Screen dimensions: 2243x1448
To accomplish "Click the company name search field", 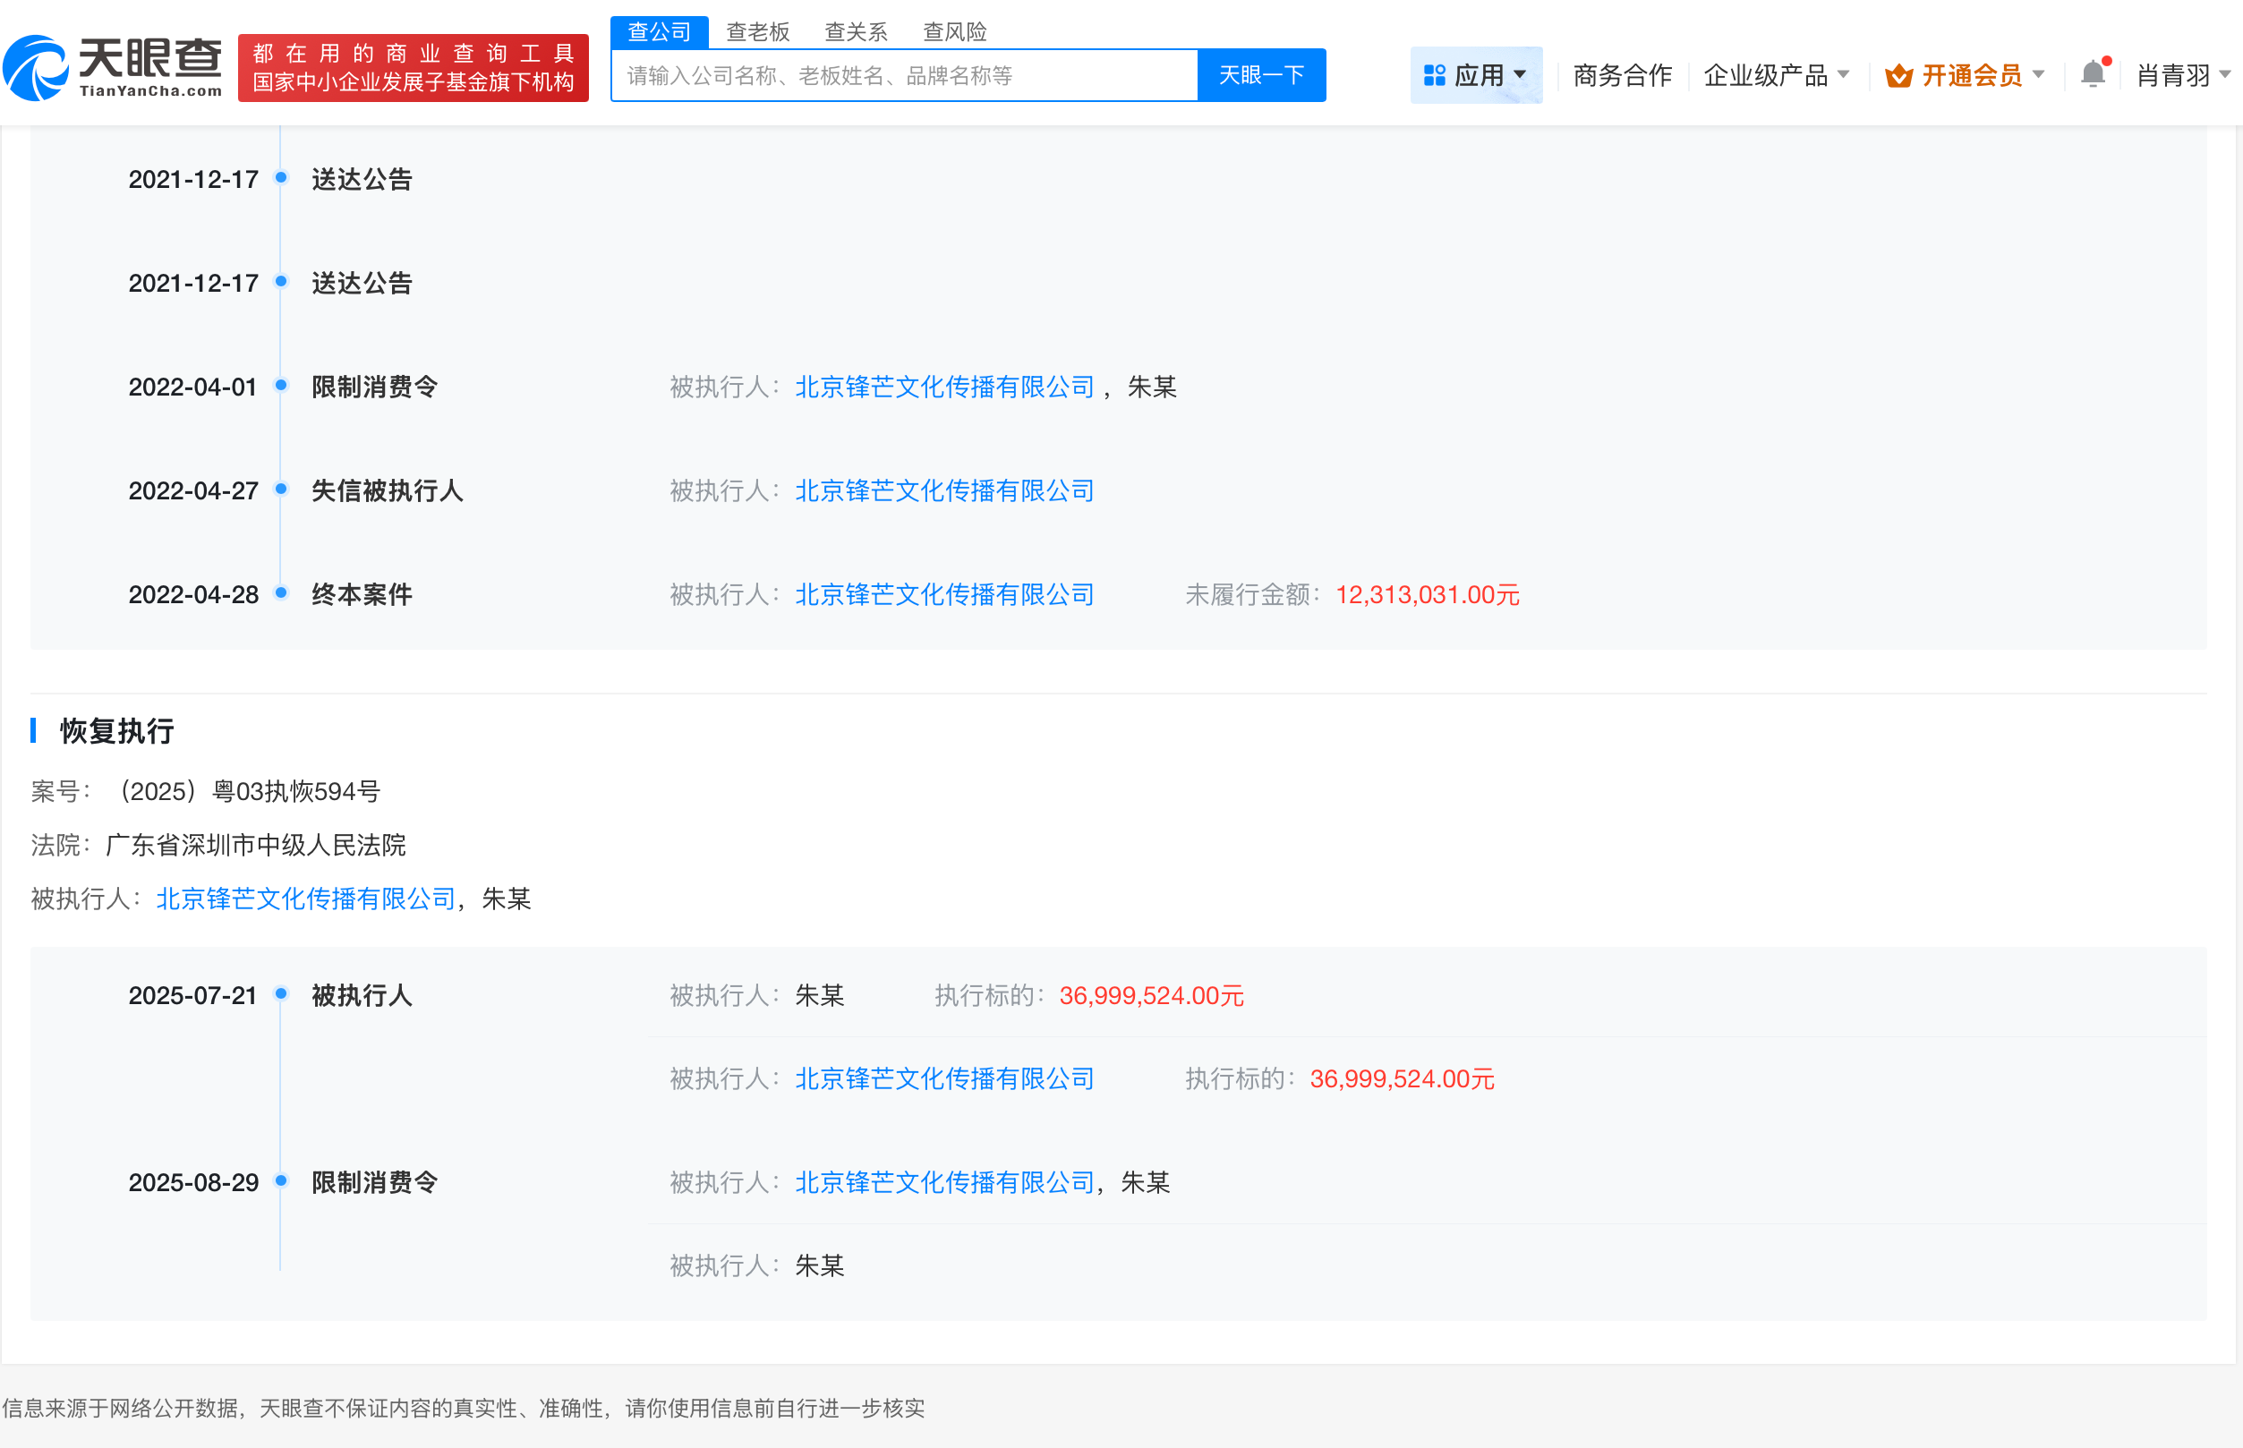I will (x=903, y=75).
